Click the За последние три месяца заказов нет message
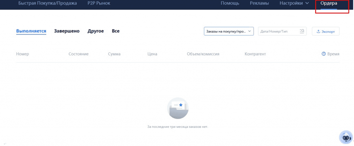 [177, 127]
